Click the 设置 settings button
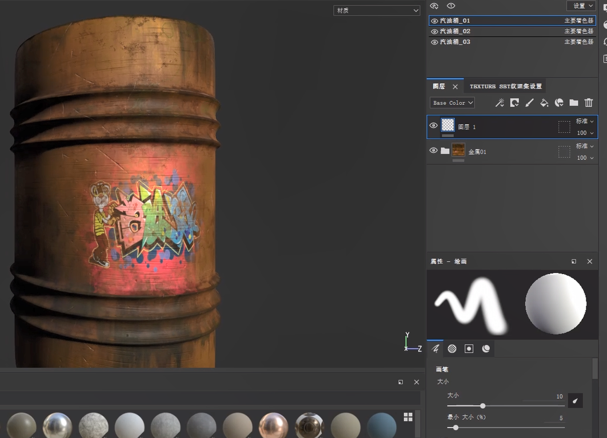This screenshot has height=438, width=607. click(582, 6)
